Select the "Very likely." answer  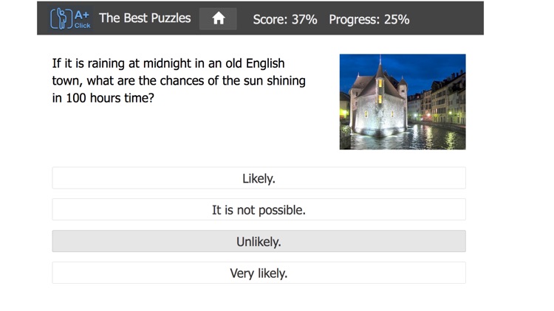pos(259,273)
